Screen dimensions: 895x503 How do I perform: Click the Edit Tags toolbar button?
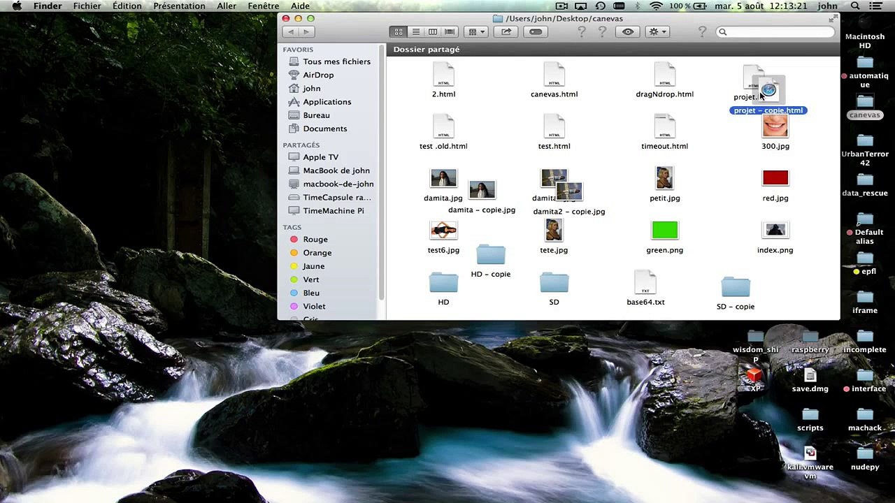click(x=536, y=32)
